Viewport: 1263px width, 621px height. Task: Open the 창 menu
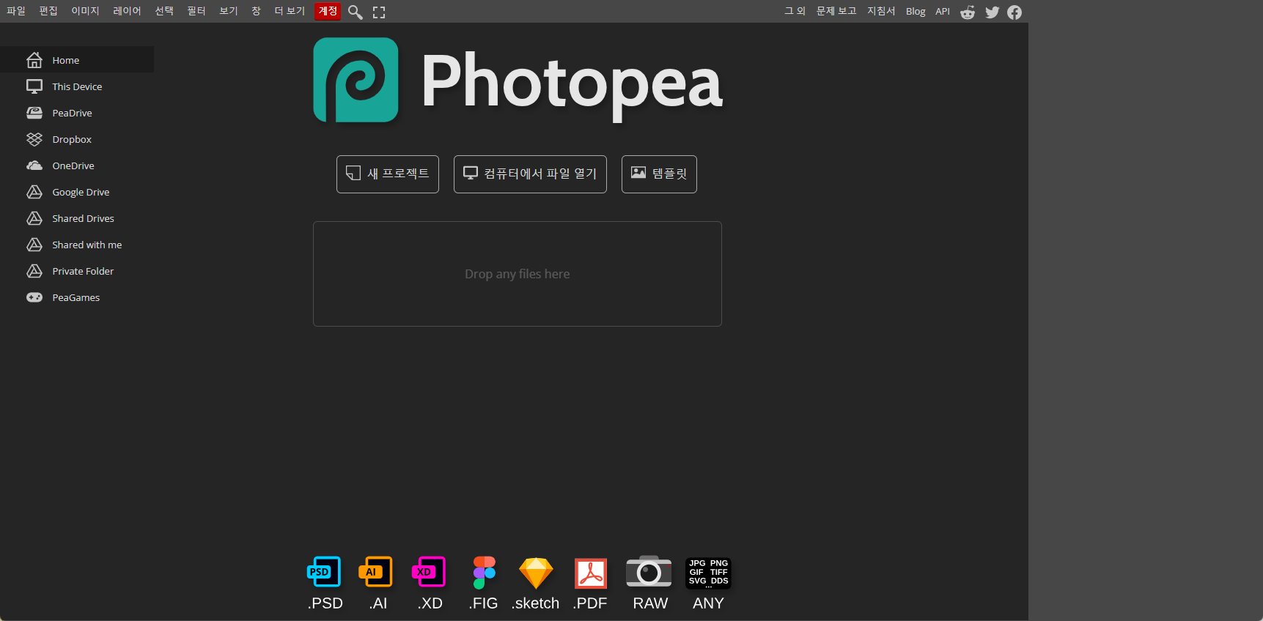point(256,11)
